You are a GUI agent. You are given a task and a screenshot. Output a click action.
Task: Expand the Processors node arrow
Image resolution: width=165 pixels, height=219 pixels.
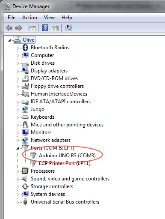(x=18, y=171)
